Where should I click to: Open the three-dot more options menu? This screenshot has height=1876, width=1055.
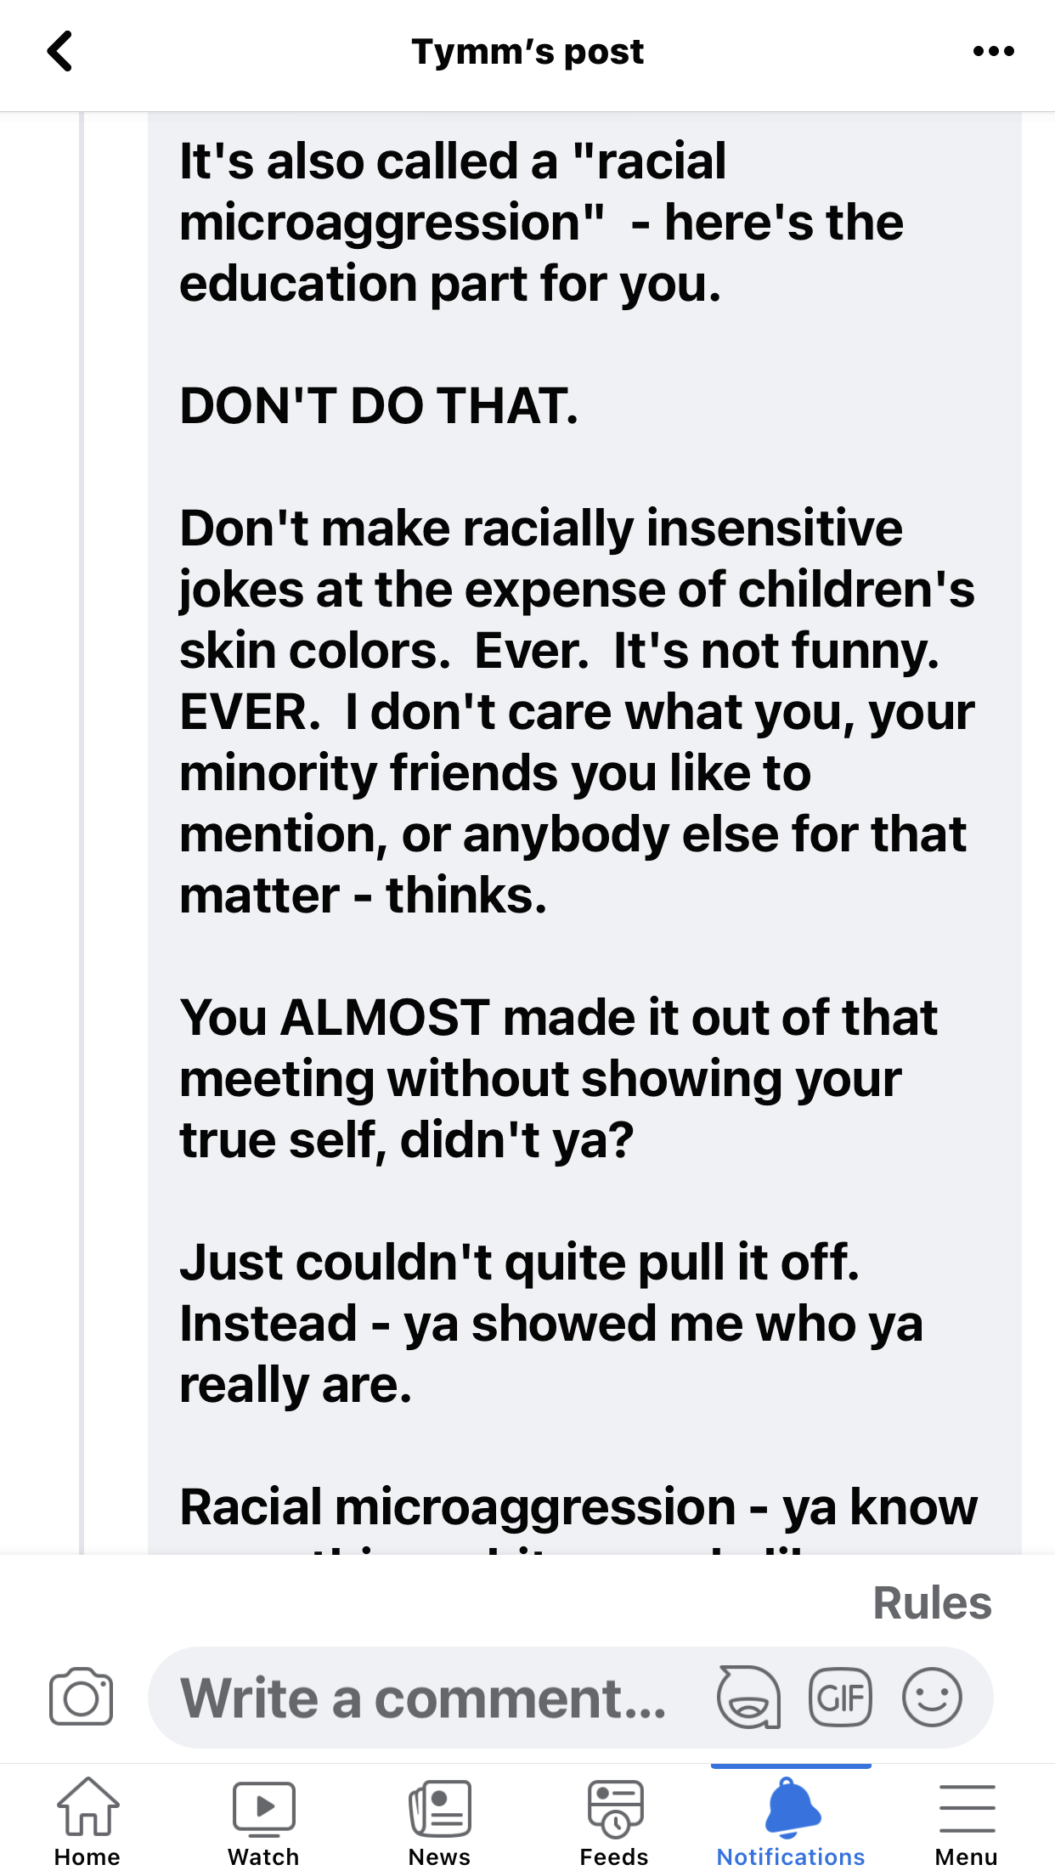point(993,52)
